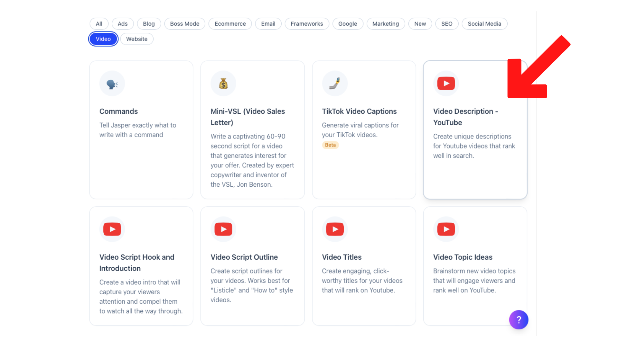Switch to the Website filter tab
The image size is (618, 347).
pyautogui.click(x=136, y=39)
